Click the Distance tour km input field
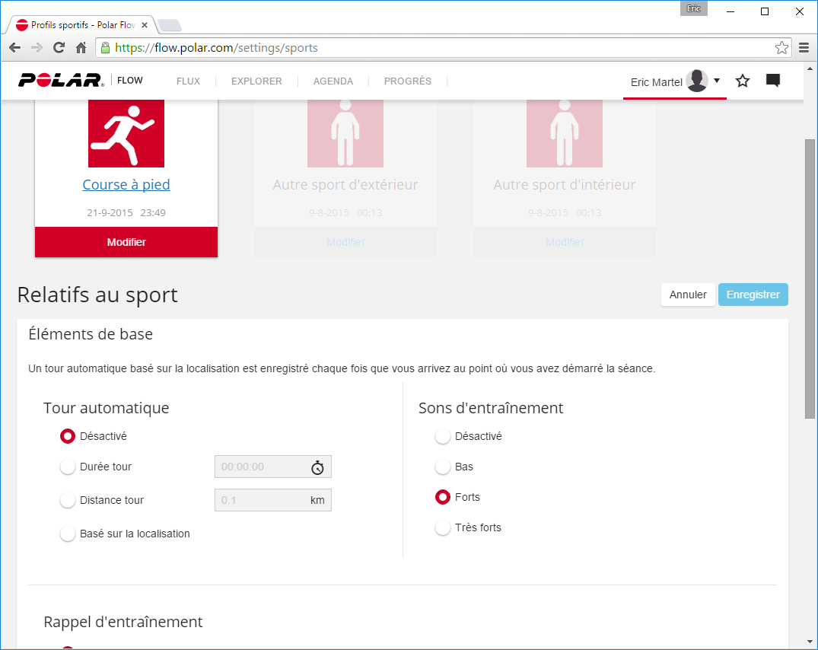This screenshot has width=818, height=650. point(261,501)
